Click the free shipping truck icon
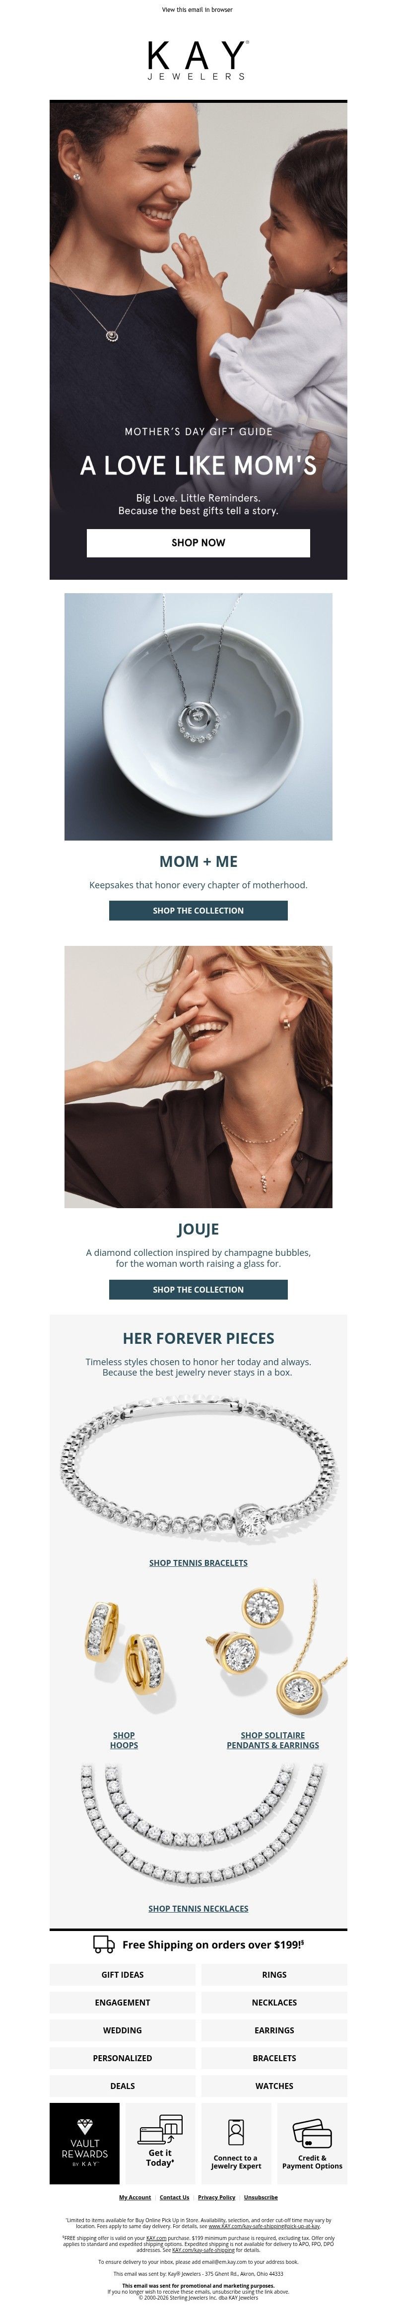This screenshot has height=2319, width=397. 104,1943
